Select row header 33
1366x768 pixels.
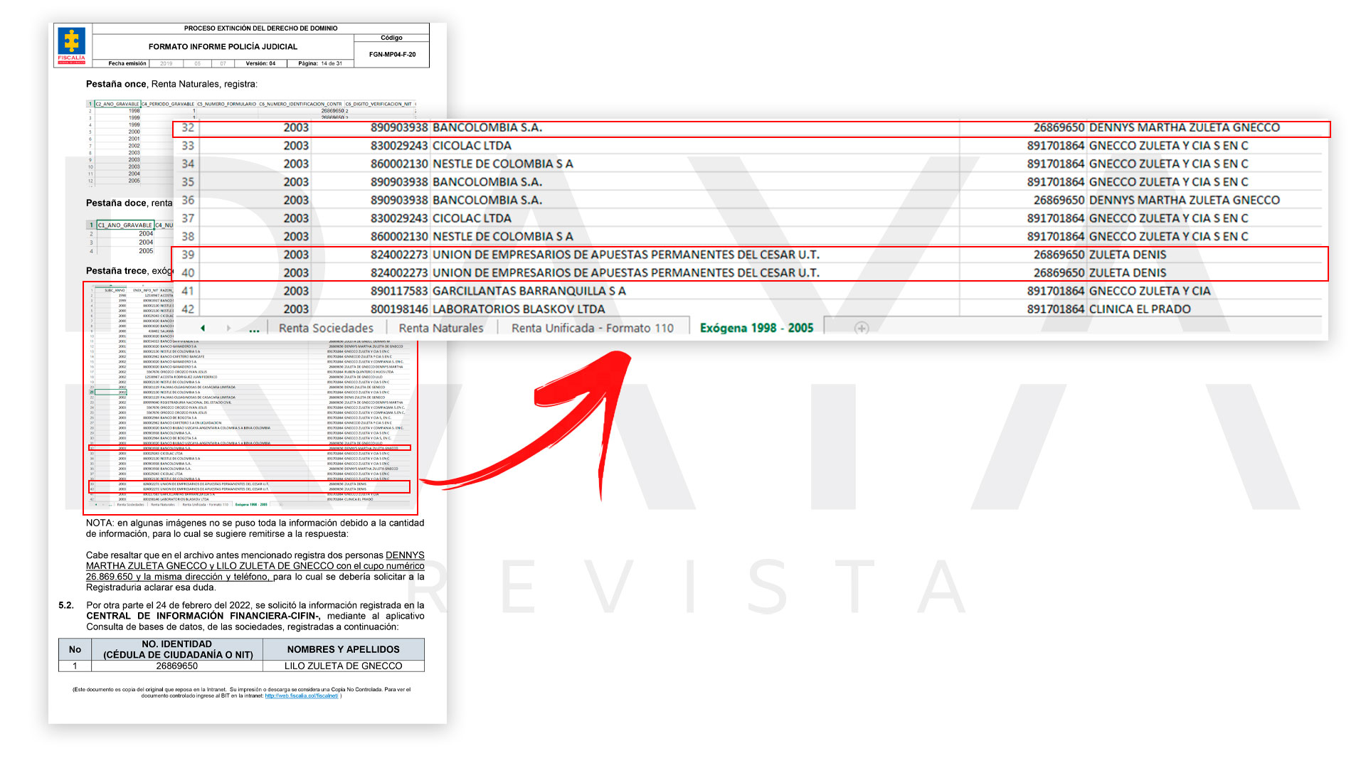coord(188,145)
